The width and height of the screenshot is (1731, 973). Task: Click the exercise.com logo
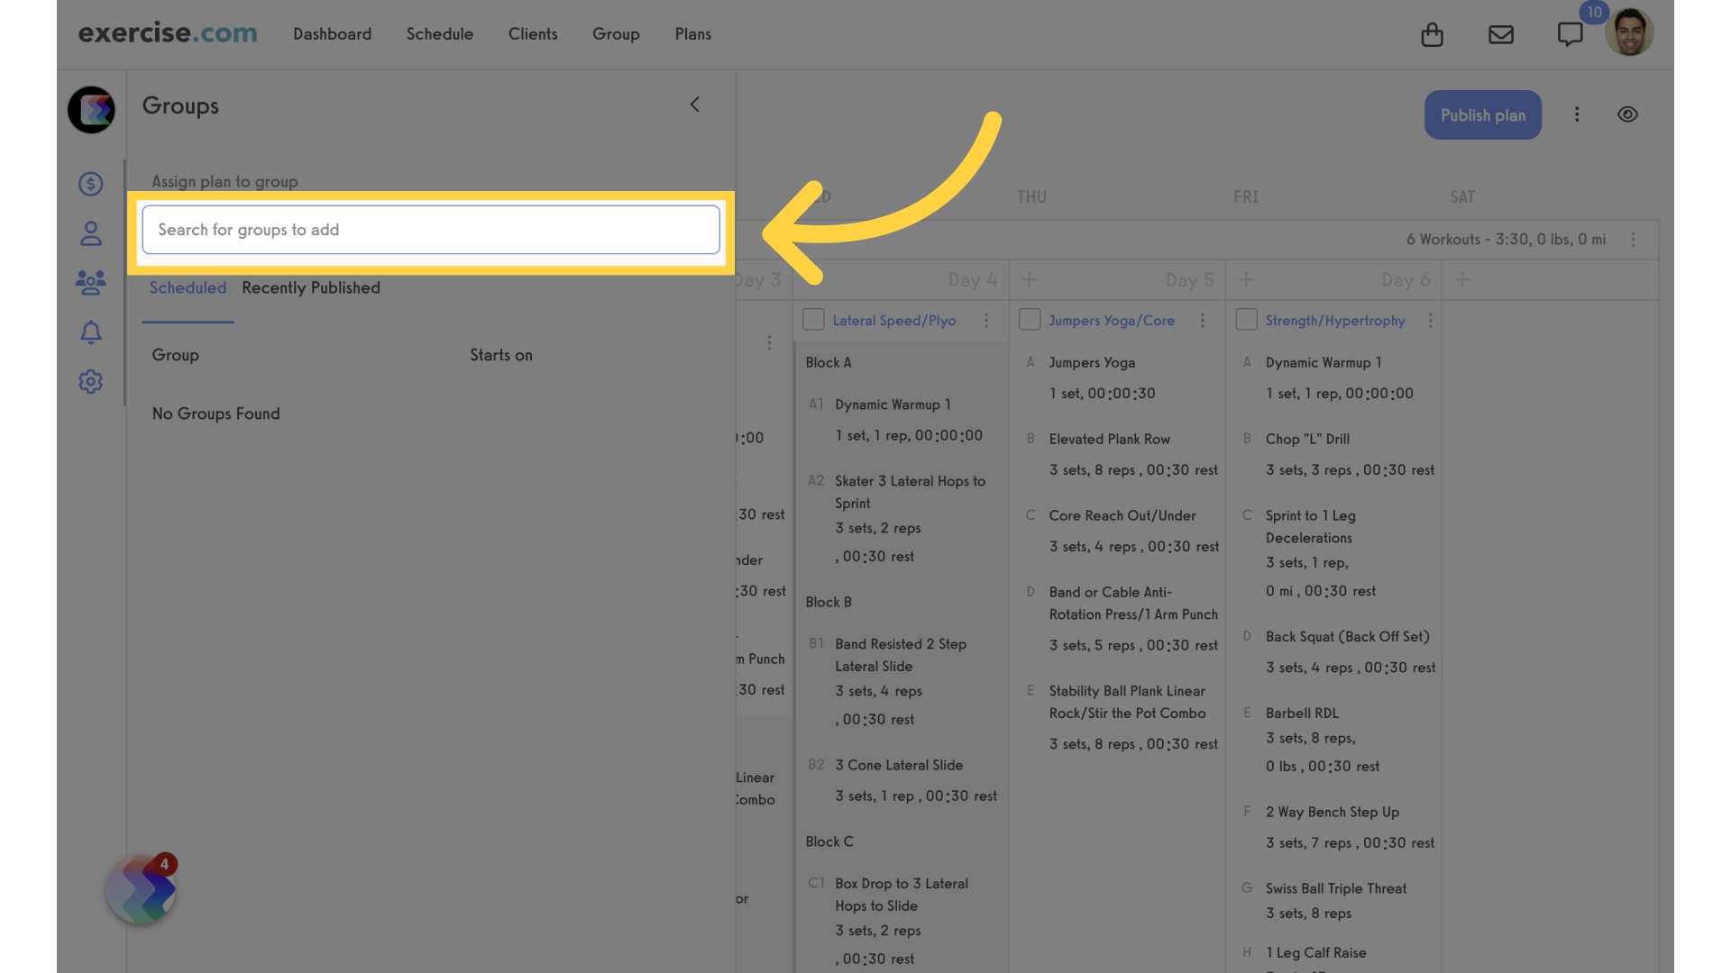(168, 33)
